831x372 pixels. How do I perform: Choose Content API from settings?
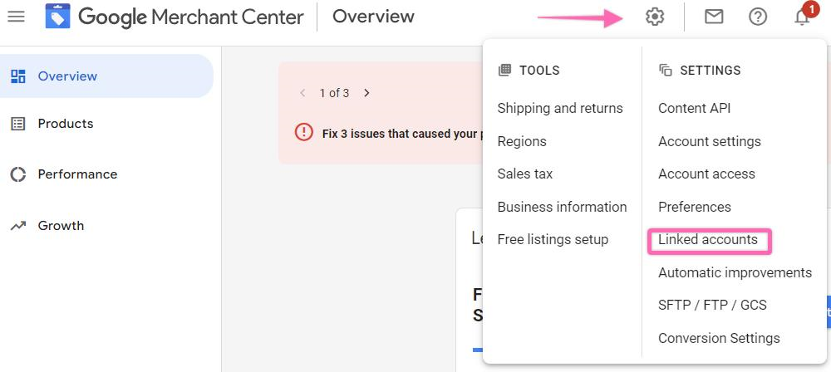[x=694, y=108]
